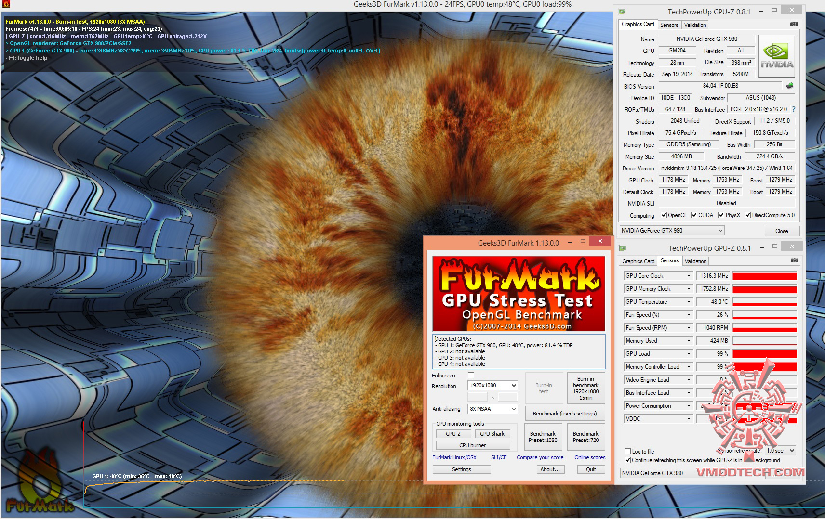This screenshot has height=519, width=825.
Task: Select the Graphics Card tab in the upper GPU-Z window
Action: 638,24
